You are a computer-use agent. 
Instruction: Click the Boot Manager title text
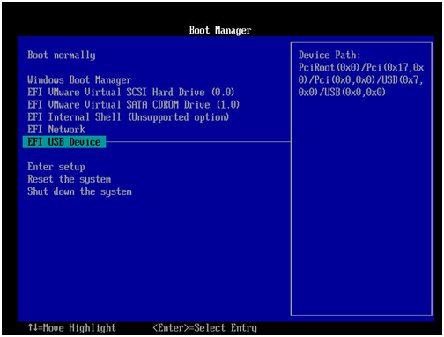[220, 30]
